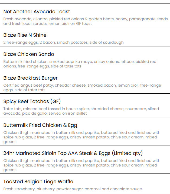Screen dimensions: 170x194
Task: Choose the Blaze Breakfast Burger title
Action: pyautogui.click(x=30, y=78)
